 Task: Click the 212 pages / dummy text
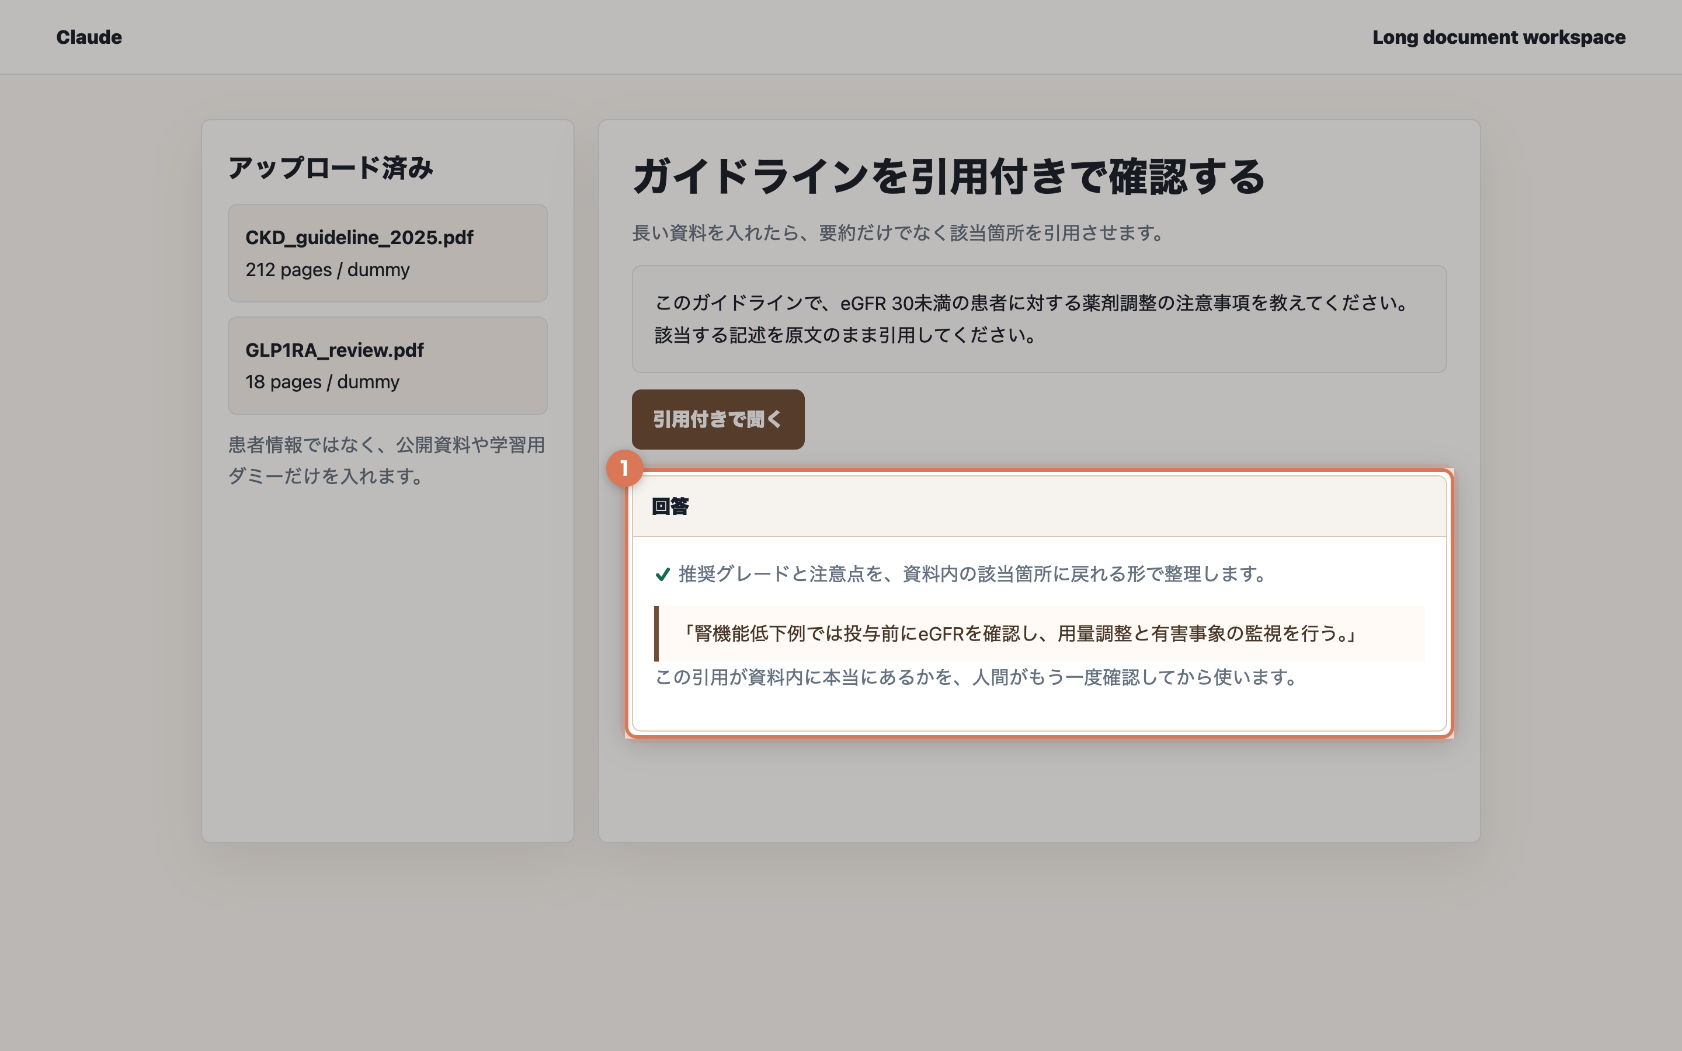coord(328,270)
